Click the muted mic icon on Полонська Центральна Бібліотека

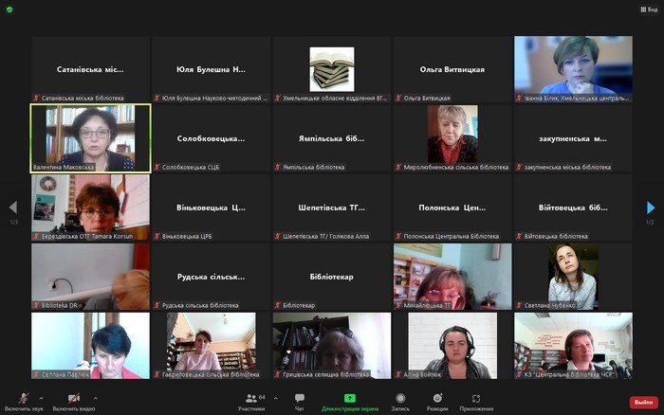(x=398, y=237)
